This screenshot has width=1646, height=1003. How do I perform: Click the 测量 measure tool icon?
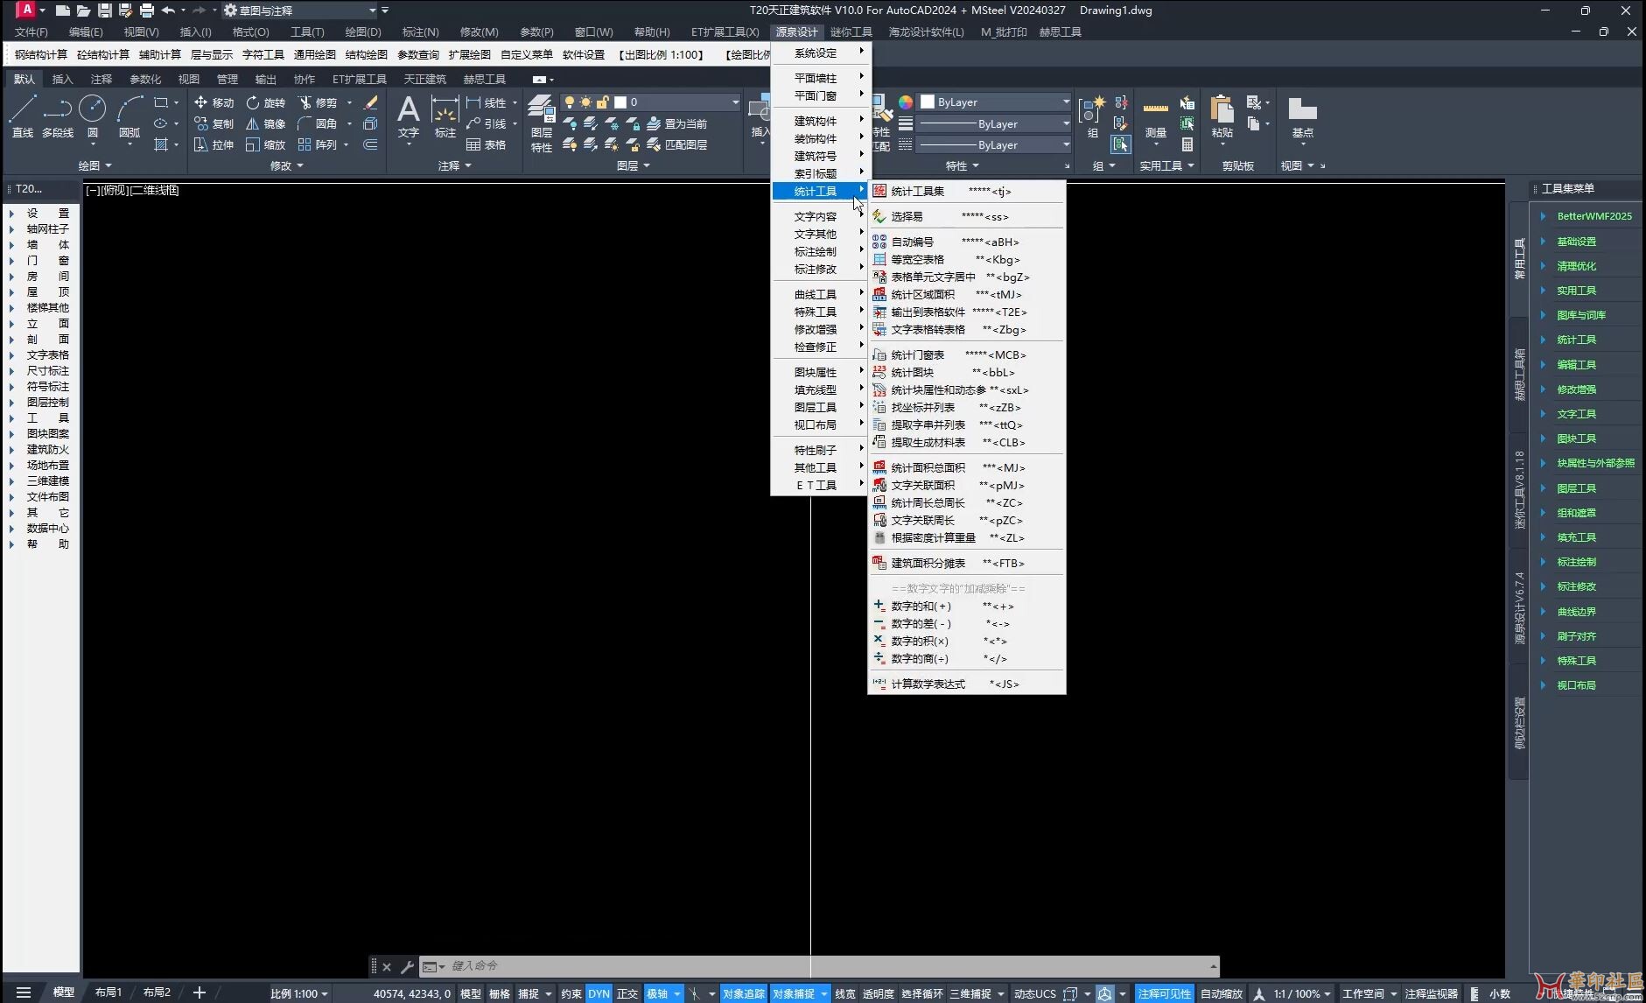1155,117
